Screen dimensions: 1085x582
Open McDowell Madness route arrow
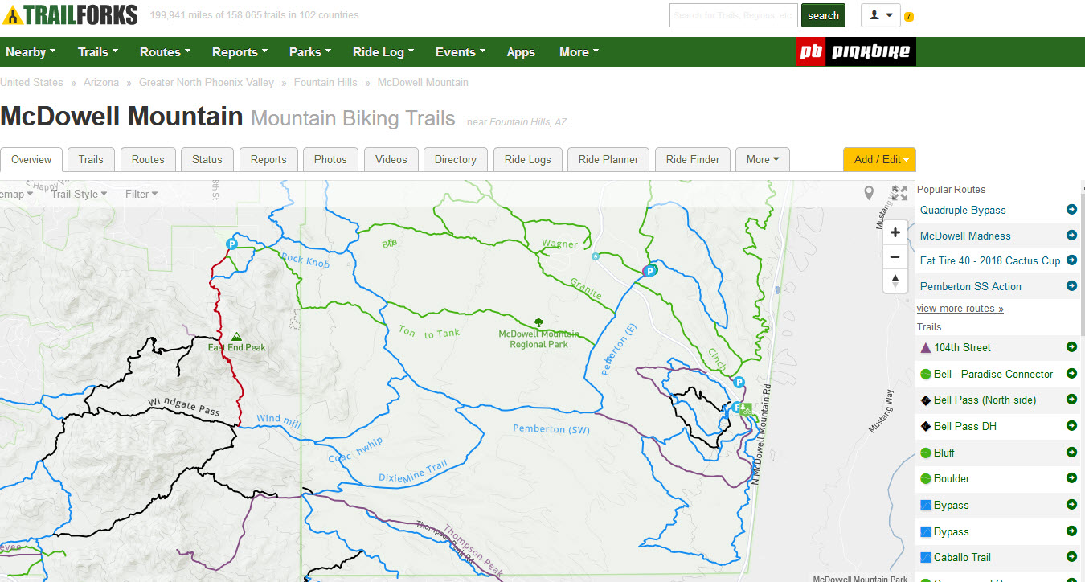click(1071, 236)
